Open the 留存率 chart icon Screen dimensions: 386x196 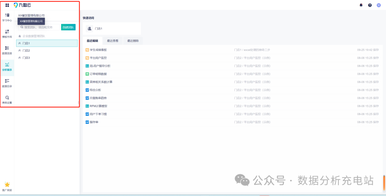(x=87, y=122)
